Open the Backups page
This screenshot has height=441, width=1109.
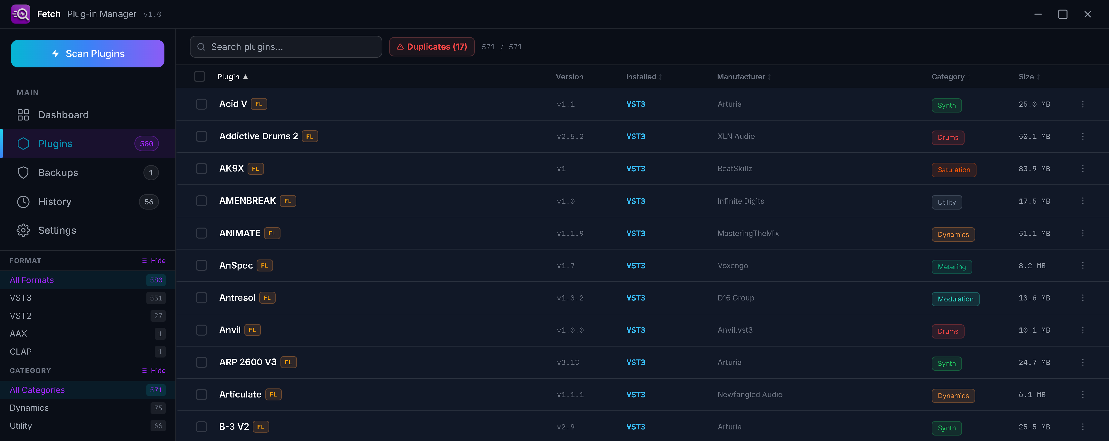point(88,173)
